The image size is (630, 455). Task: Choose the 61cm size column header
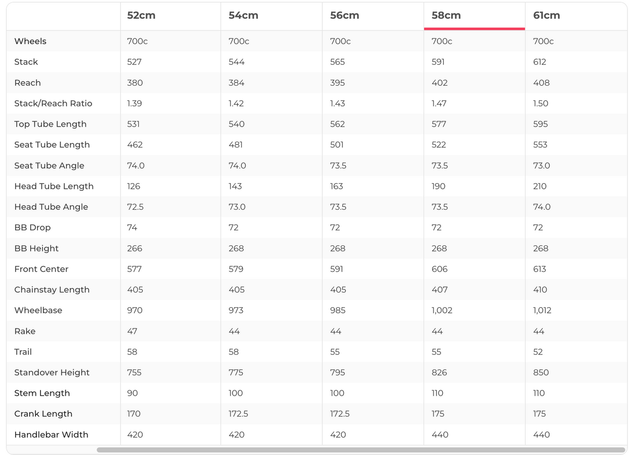(x=546, y=16)
